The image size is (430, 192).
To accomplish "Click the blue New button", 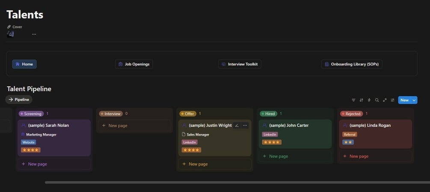I will (404, 100).
